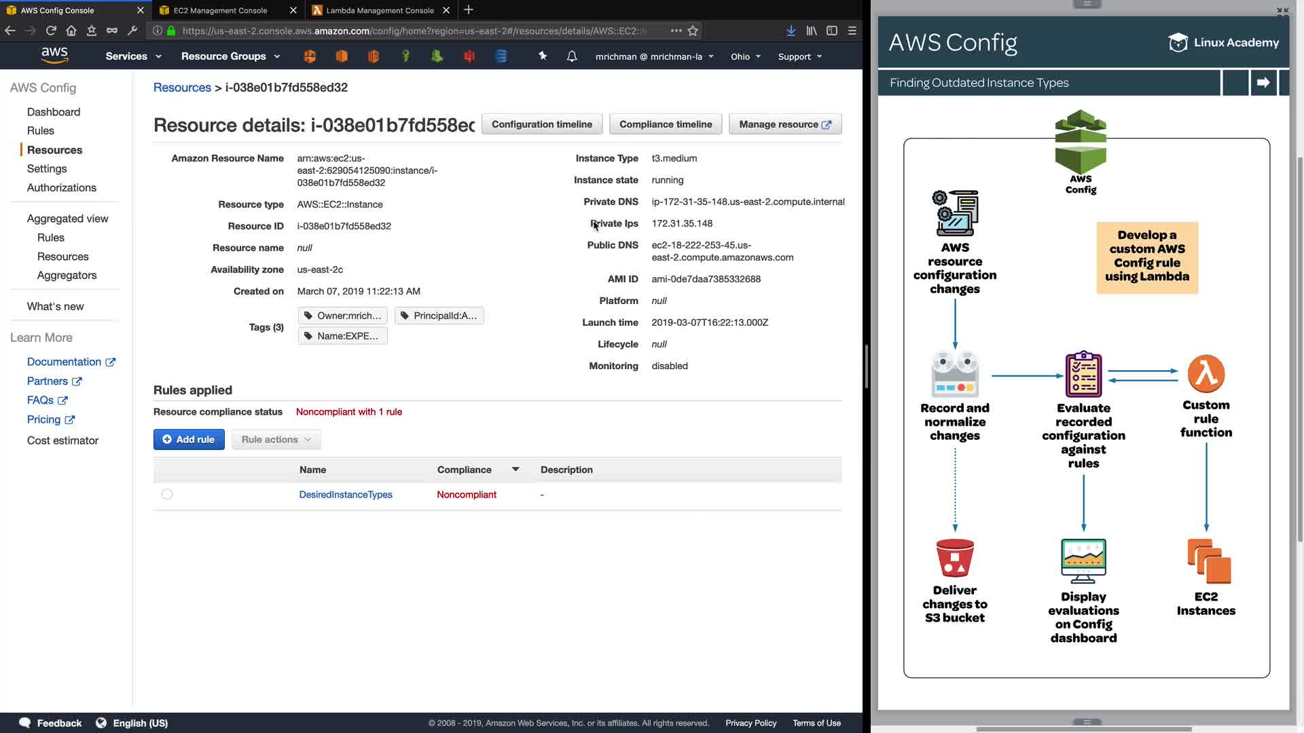Open browser downloads arrow icon
The height and width of the screenshot is (733, 1304).
click(791, 31)
